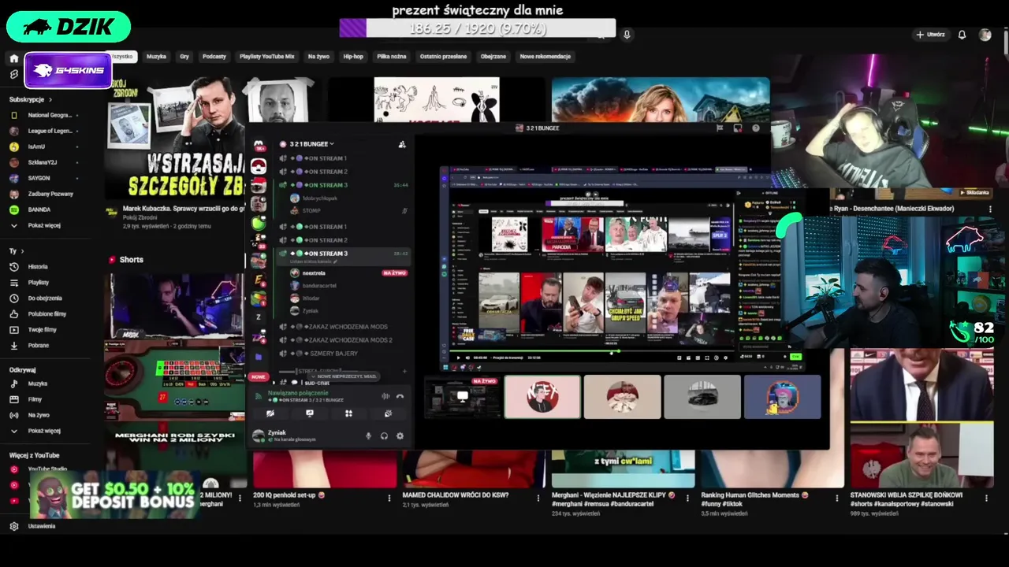Open Discord soundboard icon
This screenshot has height=567, width=1009.
coord(388,413)
